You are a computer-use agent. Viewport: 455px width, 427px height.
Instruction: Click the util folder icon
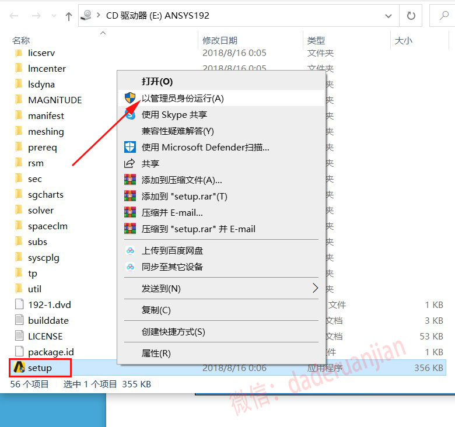coord(19,289)
